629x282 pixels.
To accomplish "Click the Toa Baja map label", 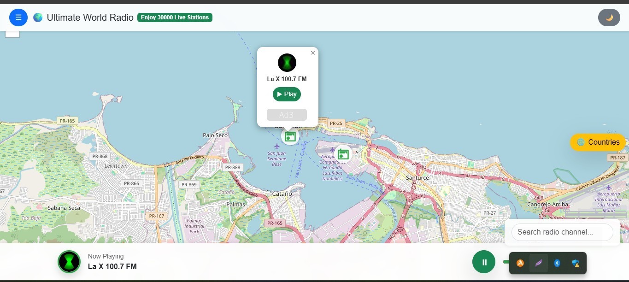I will click(31, 218).
